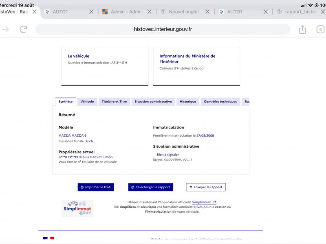Click the 8 ch fiscal power value
The height and width of the screenshot is (244, 326).
tap(90, 141)
